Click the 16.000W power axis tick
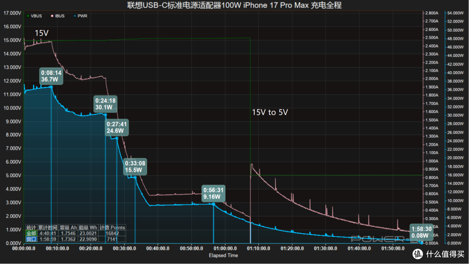469x264 pixels. [455, 175]
